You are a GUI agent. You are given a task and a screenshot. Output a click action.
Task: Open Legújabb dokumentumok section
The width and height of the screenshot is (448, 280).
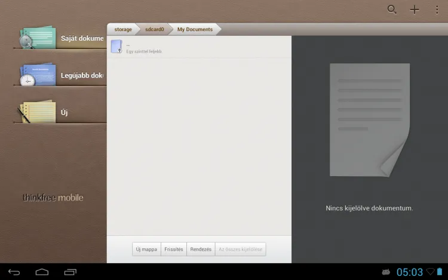(x=82, y=75)
